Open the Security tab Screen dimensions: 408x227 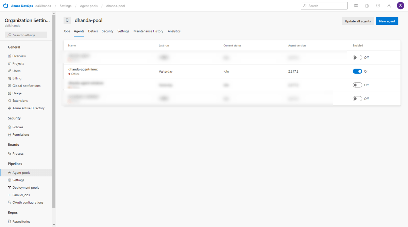coord(107,31)
